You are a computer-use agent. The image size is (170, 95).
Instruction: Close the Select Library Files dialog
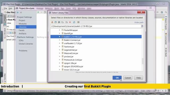pyautogui.click(x=141, y=12)
